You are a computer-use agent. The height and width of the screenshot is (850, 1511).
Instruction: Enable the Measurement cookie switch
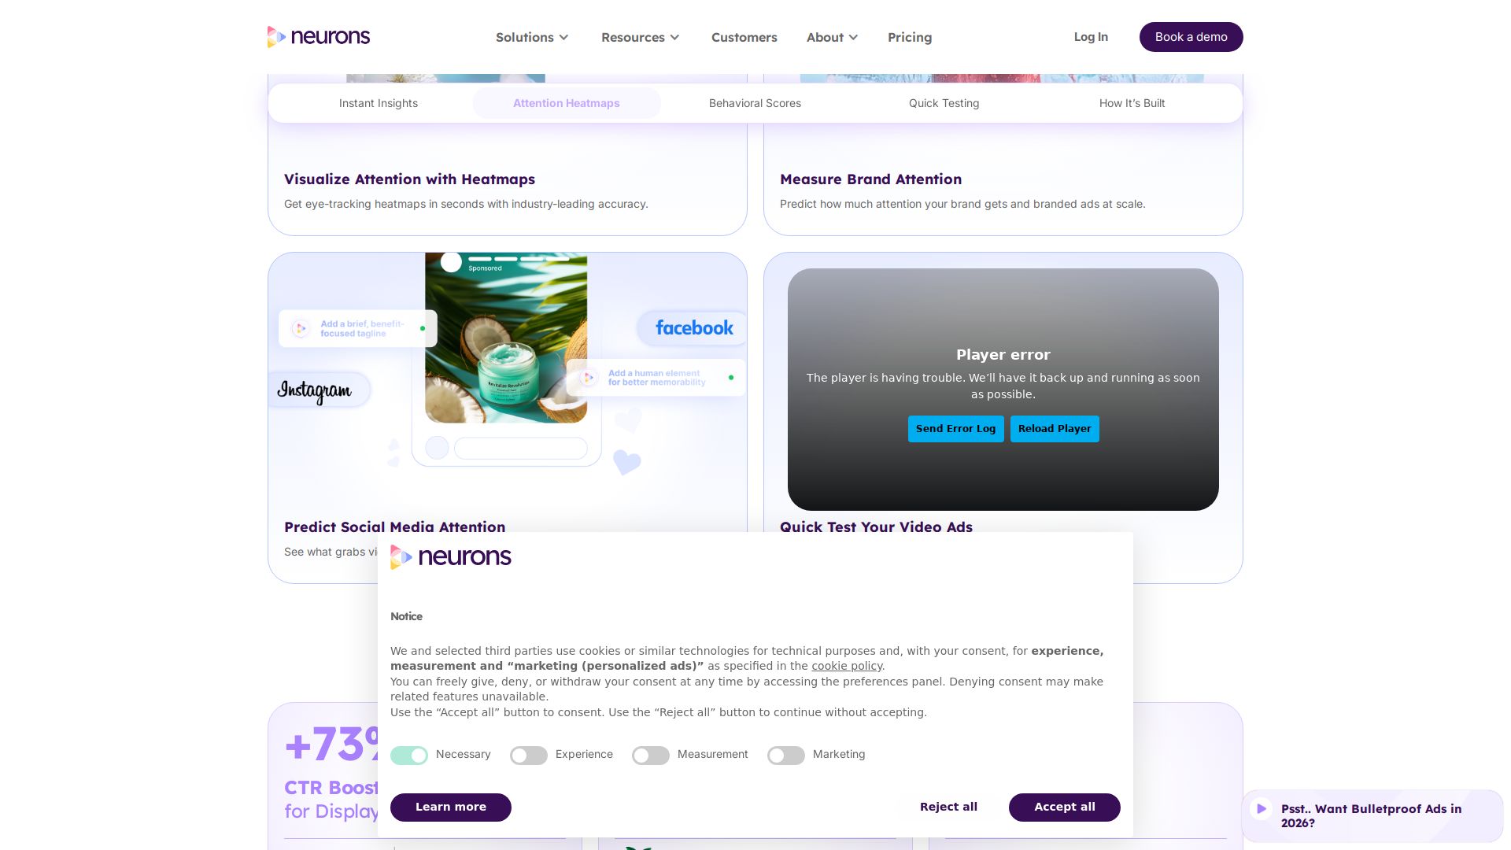pyautogui.click(x=651, y=756)
